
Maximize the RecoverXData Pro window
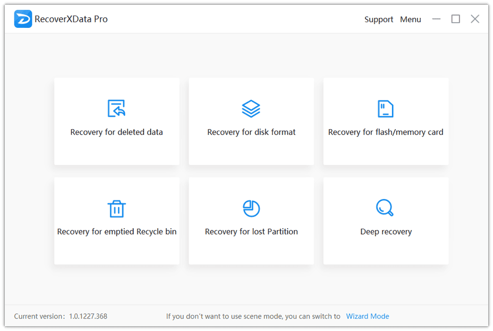coord(455,19)
